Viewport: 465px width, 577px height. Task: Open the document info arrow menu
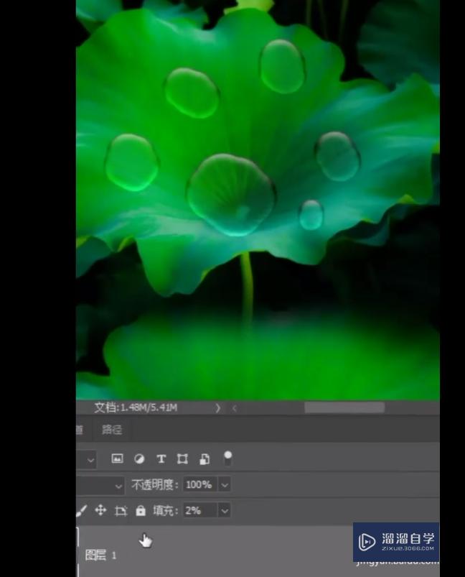click(217, 407)
